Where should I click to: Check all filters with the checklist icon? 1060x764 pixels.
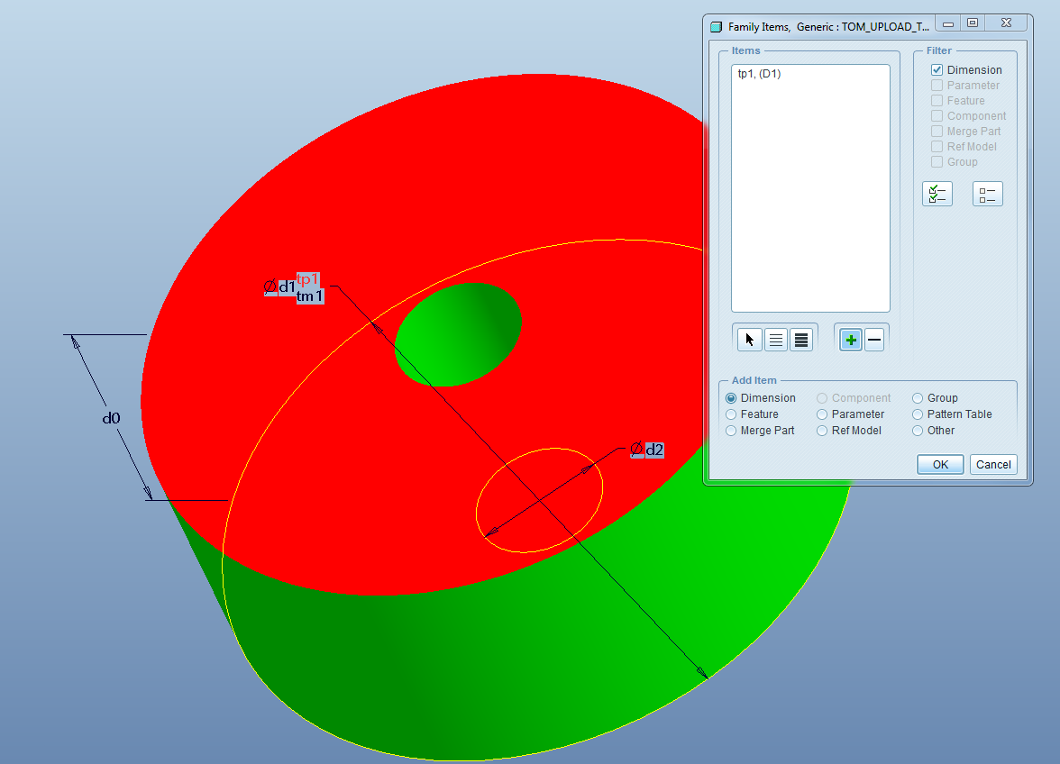[x=937, y=194]
